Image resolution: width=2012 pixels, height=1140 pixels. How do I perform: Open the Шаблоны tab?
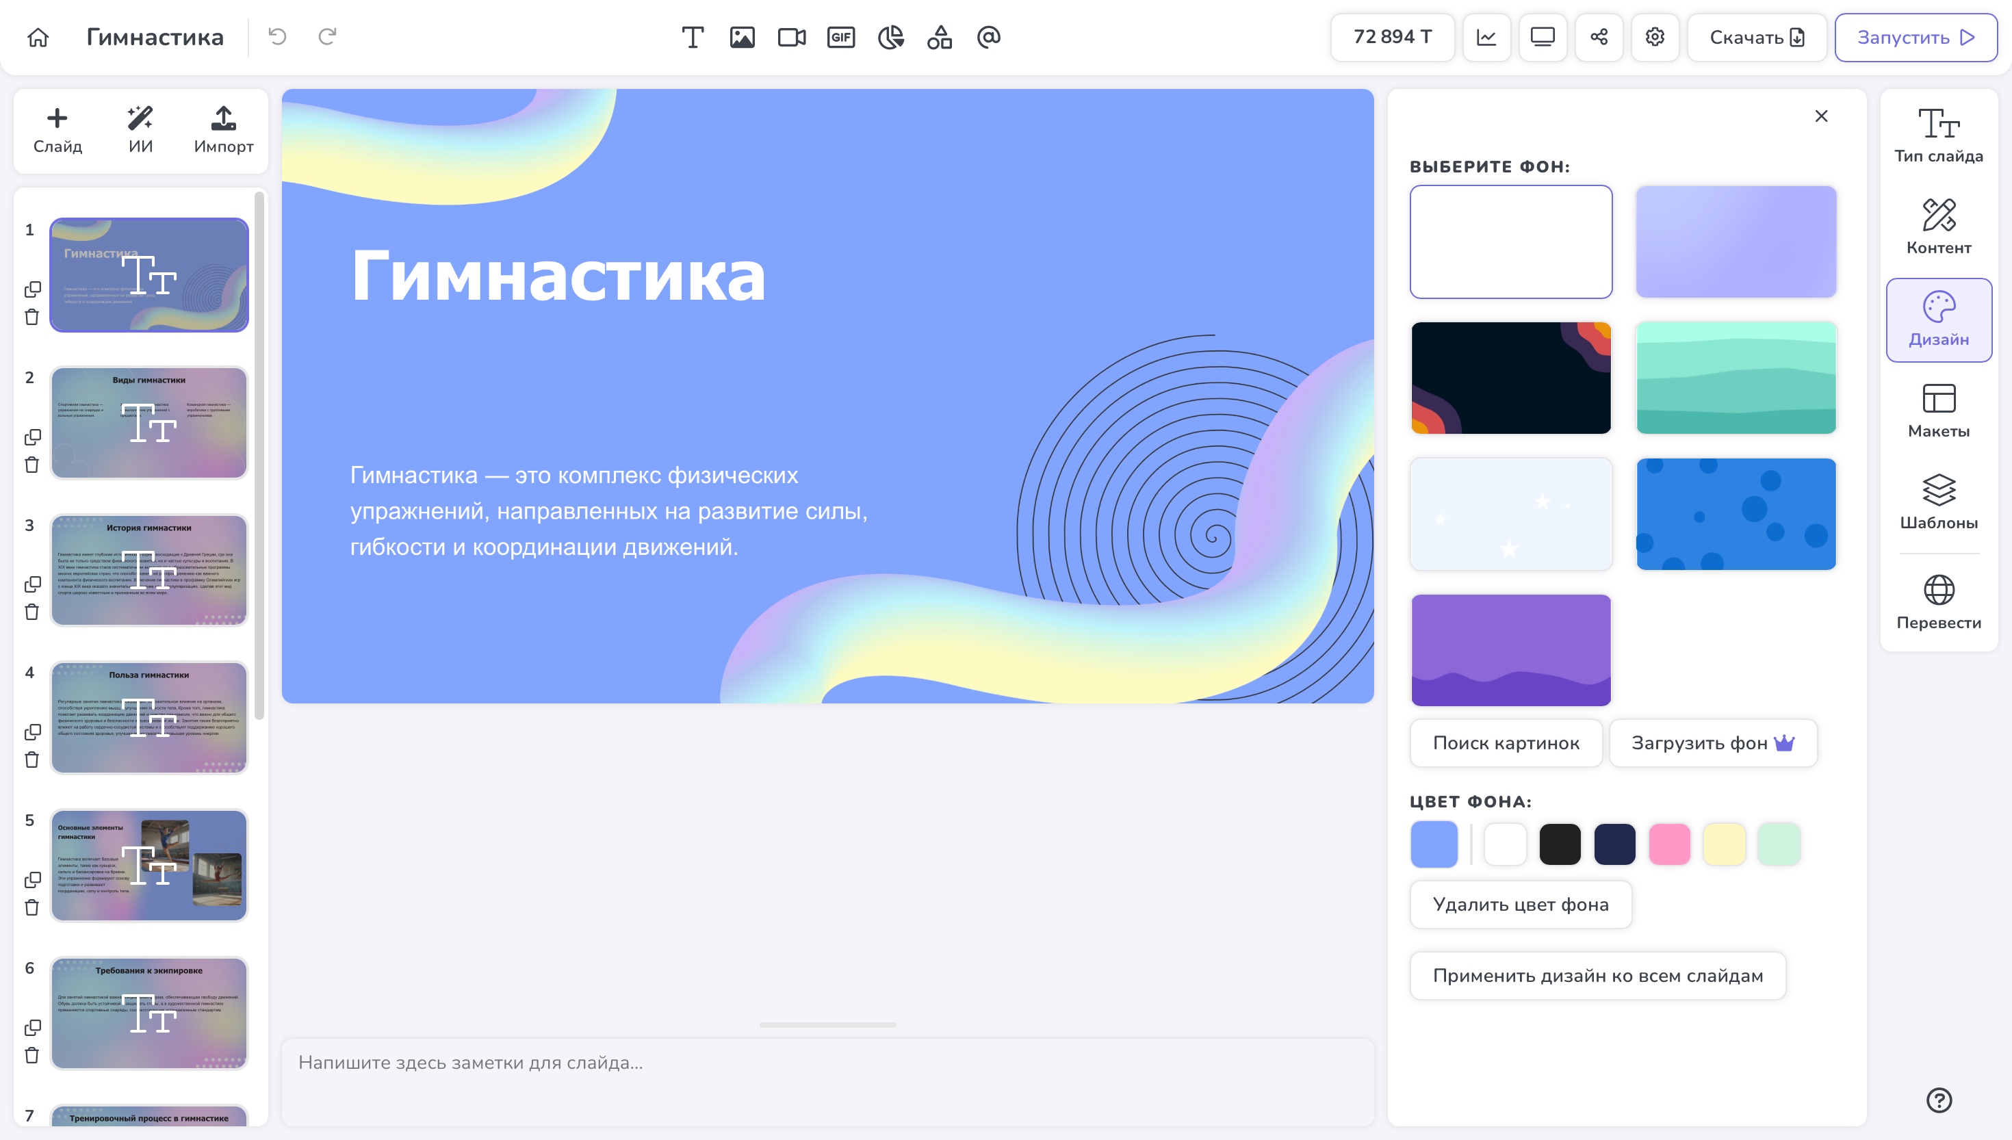click(x=1938, y=502)
